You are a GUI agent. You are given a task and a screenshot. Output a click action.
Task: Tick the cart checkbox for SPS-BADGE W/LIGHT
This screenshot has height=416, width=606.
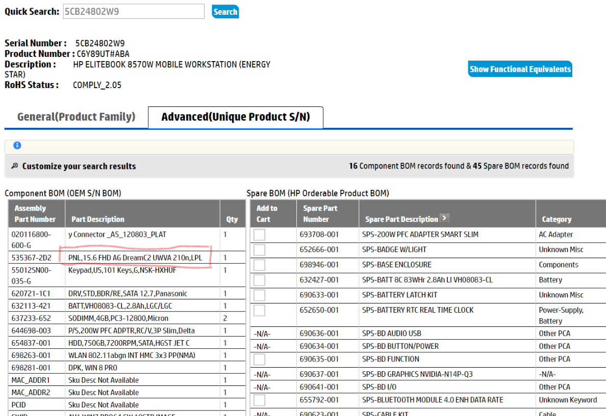point(259,249)
